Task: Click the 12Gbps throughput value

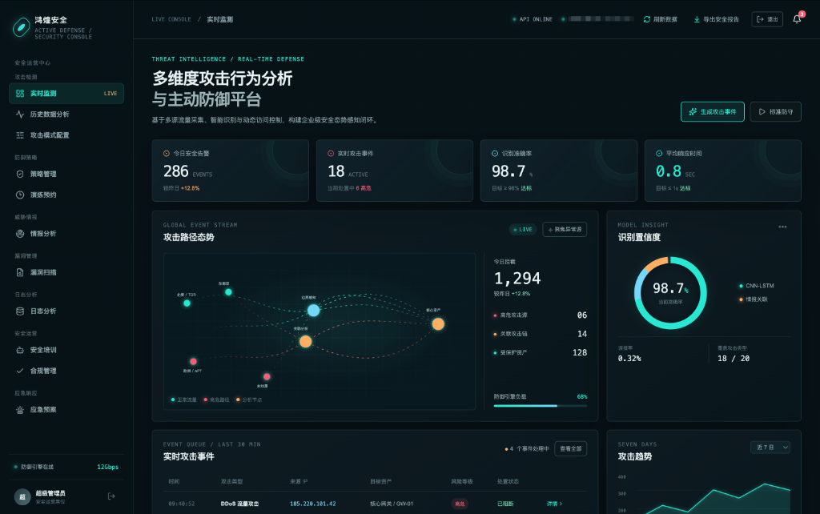Action: 108,467
